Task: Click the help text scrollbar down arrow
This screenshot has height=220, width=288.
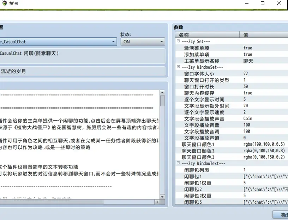Action: (162, 197)
